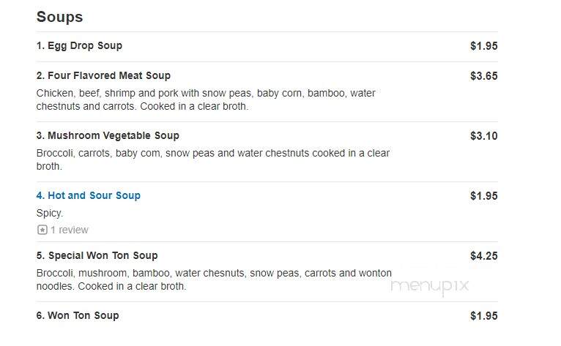
Task: Click the Spicy description text
Action: click(x=50, y=214)
